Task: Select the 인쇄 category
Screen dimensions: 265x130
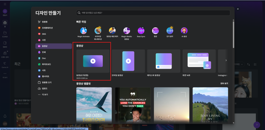Action: [x=54, y=52]
